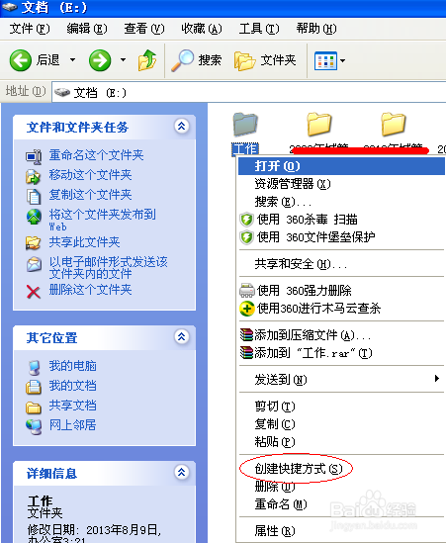The width and height of the screenshot is (446, 543).
Task: Go up one folder level icon
Action: (x=147, y=60)
